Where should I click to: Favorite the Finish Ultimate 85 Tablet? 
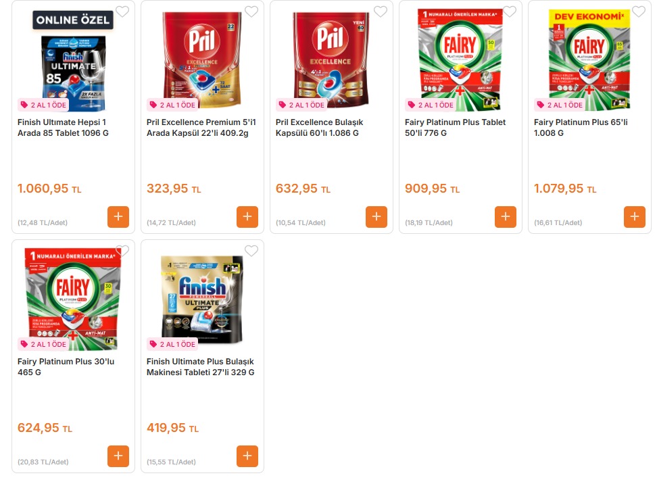[x=122, y=11]
